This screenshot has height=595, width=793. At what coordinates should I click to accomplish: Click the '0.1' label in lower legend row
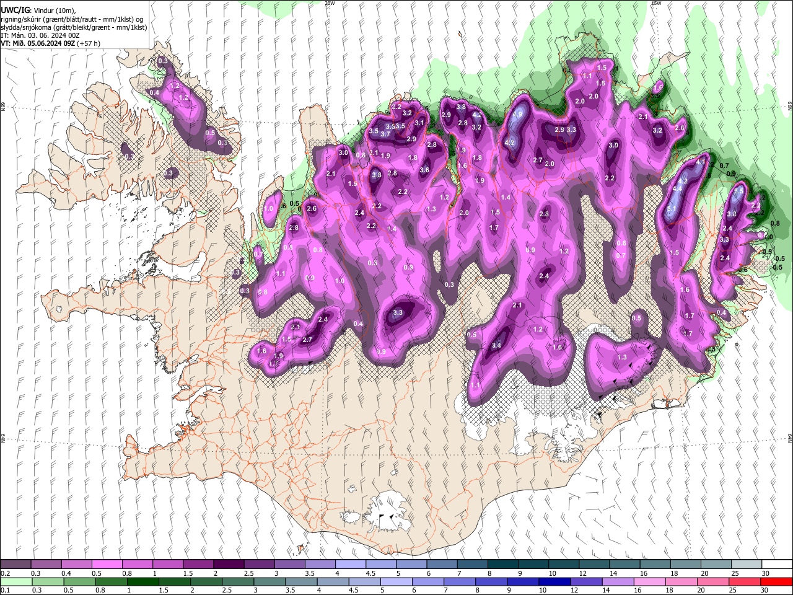point(5,590)
